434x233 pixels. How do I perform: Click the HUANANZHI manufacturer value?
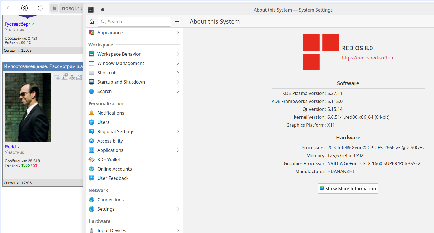click(341, 171)
